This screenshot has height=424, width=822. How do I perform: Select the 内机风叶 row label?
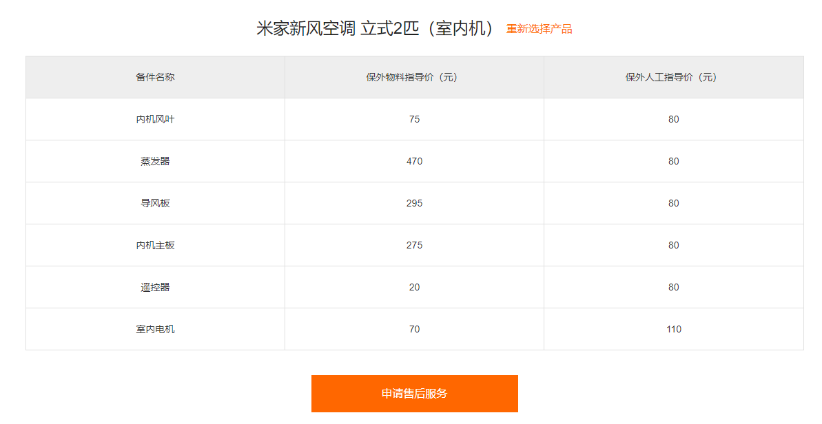point(154,119)
